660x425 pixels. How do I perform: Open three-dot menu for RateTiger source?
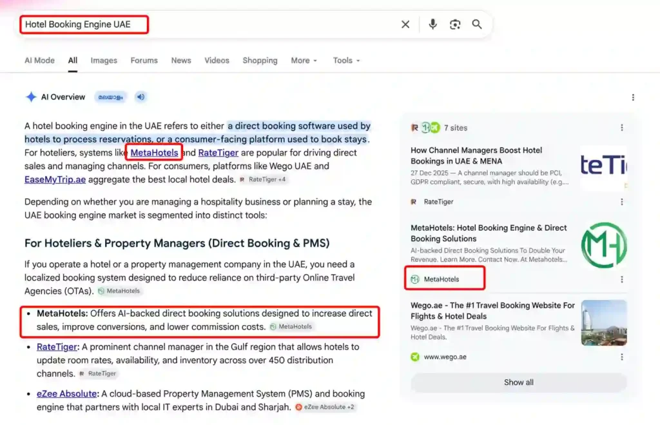pyautogui.click(x=622, y=202)
